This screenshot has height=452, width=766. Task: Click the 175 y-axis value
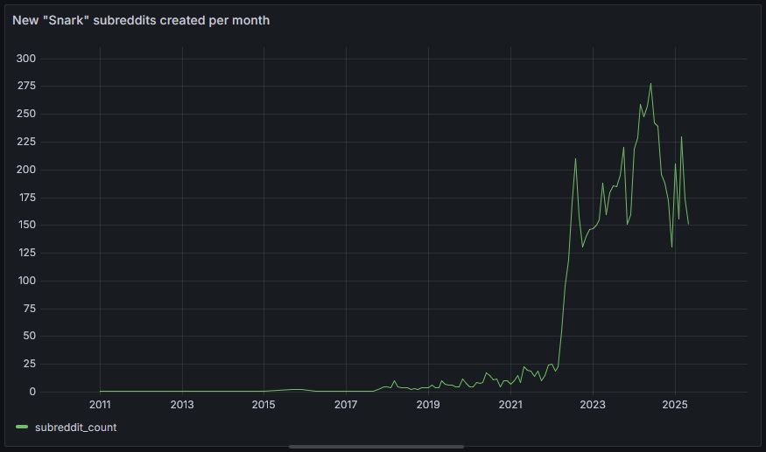click(x=26, y=198)
